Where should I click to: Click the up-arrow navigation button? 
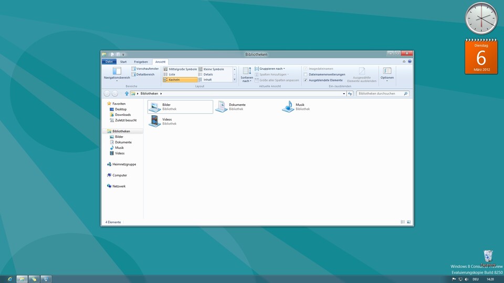tap(127, 93)
